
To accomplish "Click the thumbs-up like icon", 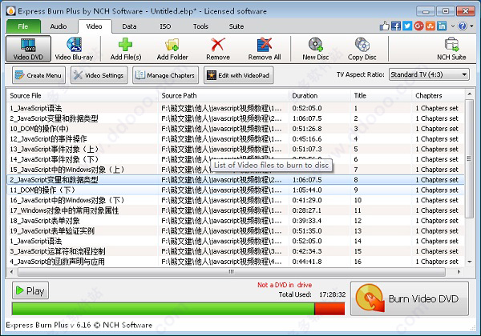I will click(384, 26).
